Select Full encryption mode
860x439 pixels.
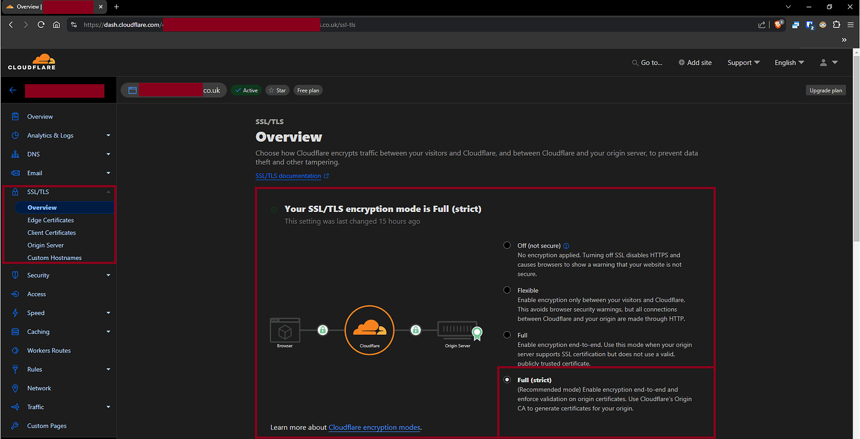click(x=507, y=335)
